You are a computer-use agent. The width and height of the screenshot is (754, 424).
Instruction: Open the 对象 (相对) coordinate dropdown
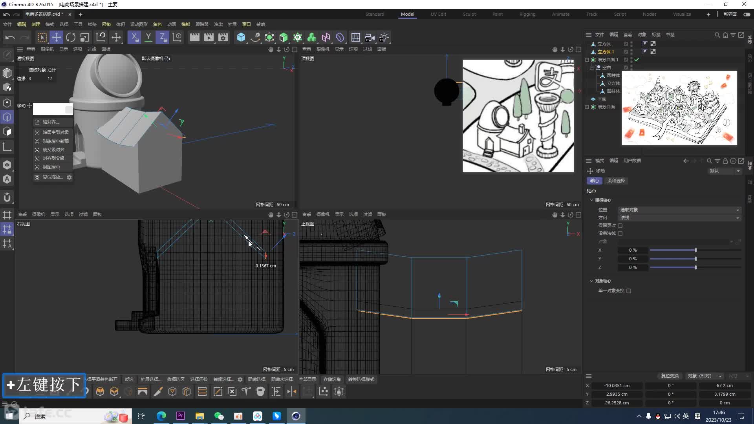point(705,376)
